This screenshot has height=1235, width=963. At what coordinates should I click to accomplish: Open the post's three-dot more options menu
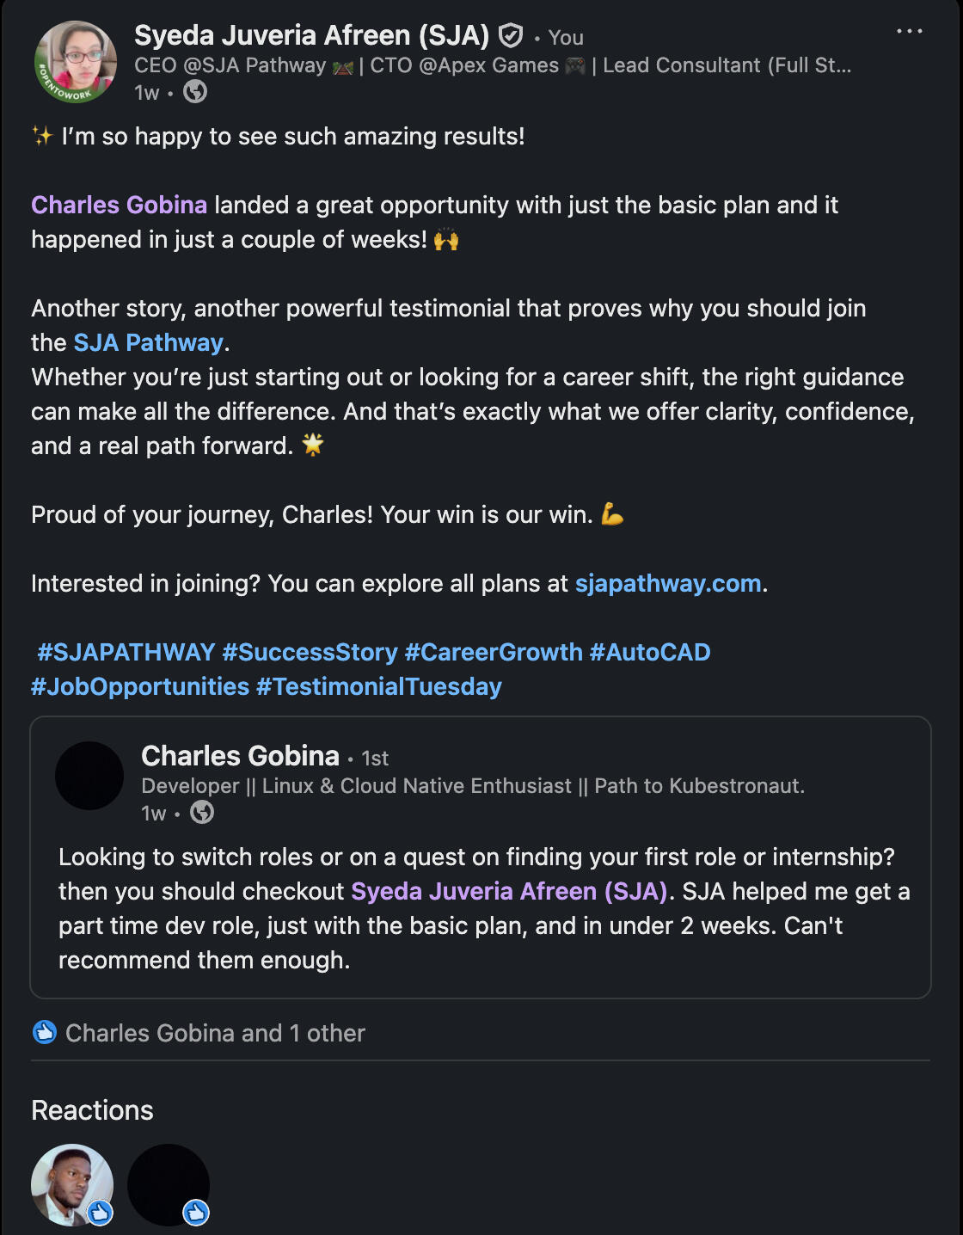click(x=909, y=32)
